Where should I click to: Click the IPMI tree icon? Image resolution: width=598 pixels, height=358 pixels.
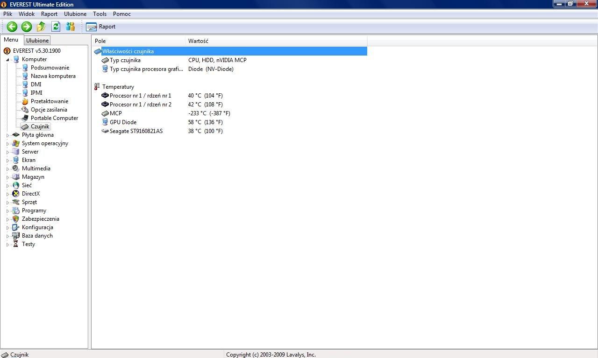25,93
